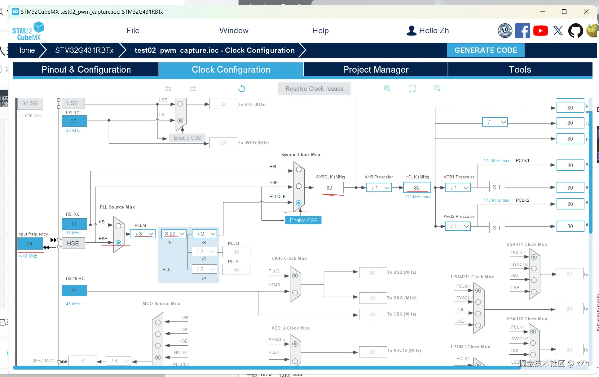
Task: Click the refresh clock diagram icon
Action: [x=242, y=89]
